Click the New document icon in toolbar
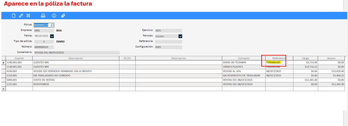 pos(13,16)
